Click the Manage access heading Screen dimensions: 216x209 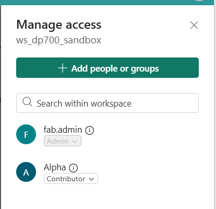59,25
